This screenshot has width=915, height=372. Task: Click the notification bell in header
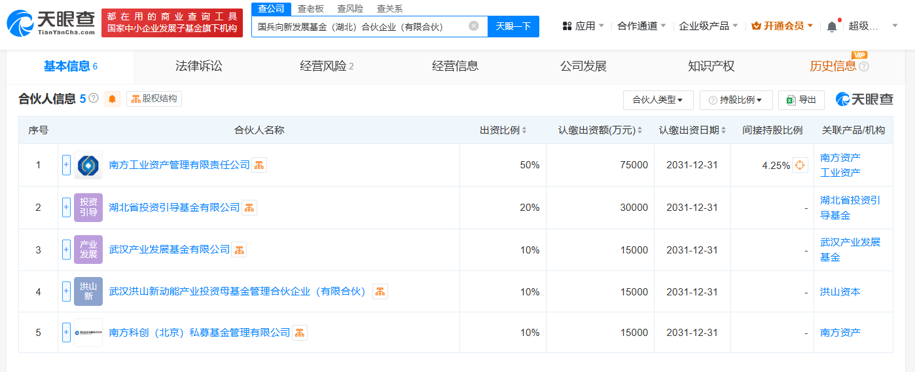(x=832, y=26)
